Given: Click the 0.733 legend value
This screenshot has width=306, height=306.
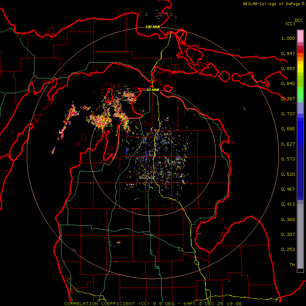Looking at the screenshot, I should coord(288,114).
